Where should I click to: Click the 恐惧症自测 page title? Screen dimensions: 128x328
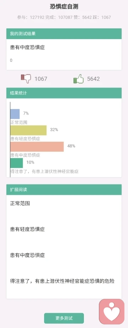coord(64,7)
